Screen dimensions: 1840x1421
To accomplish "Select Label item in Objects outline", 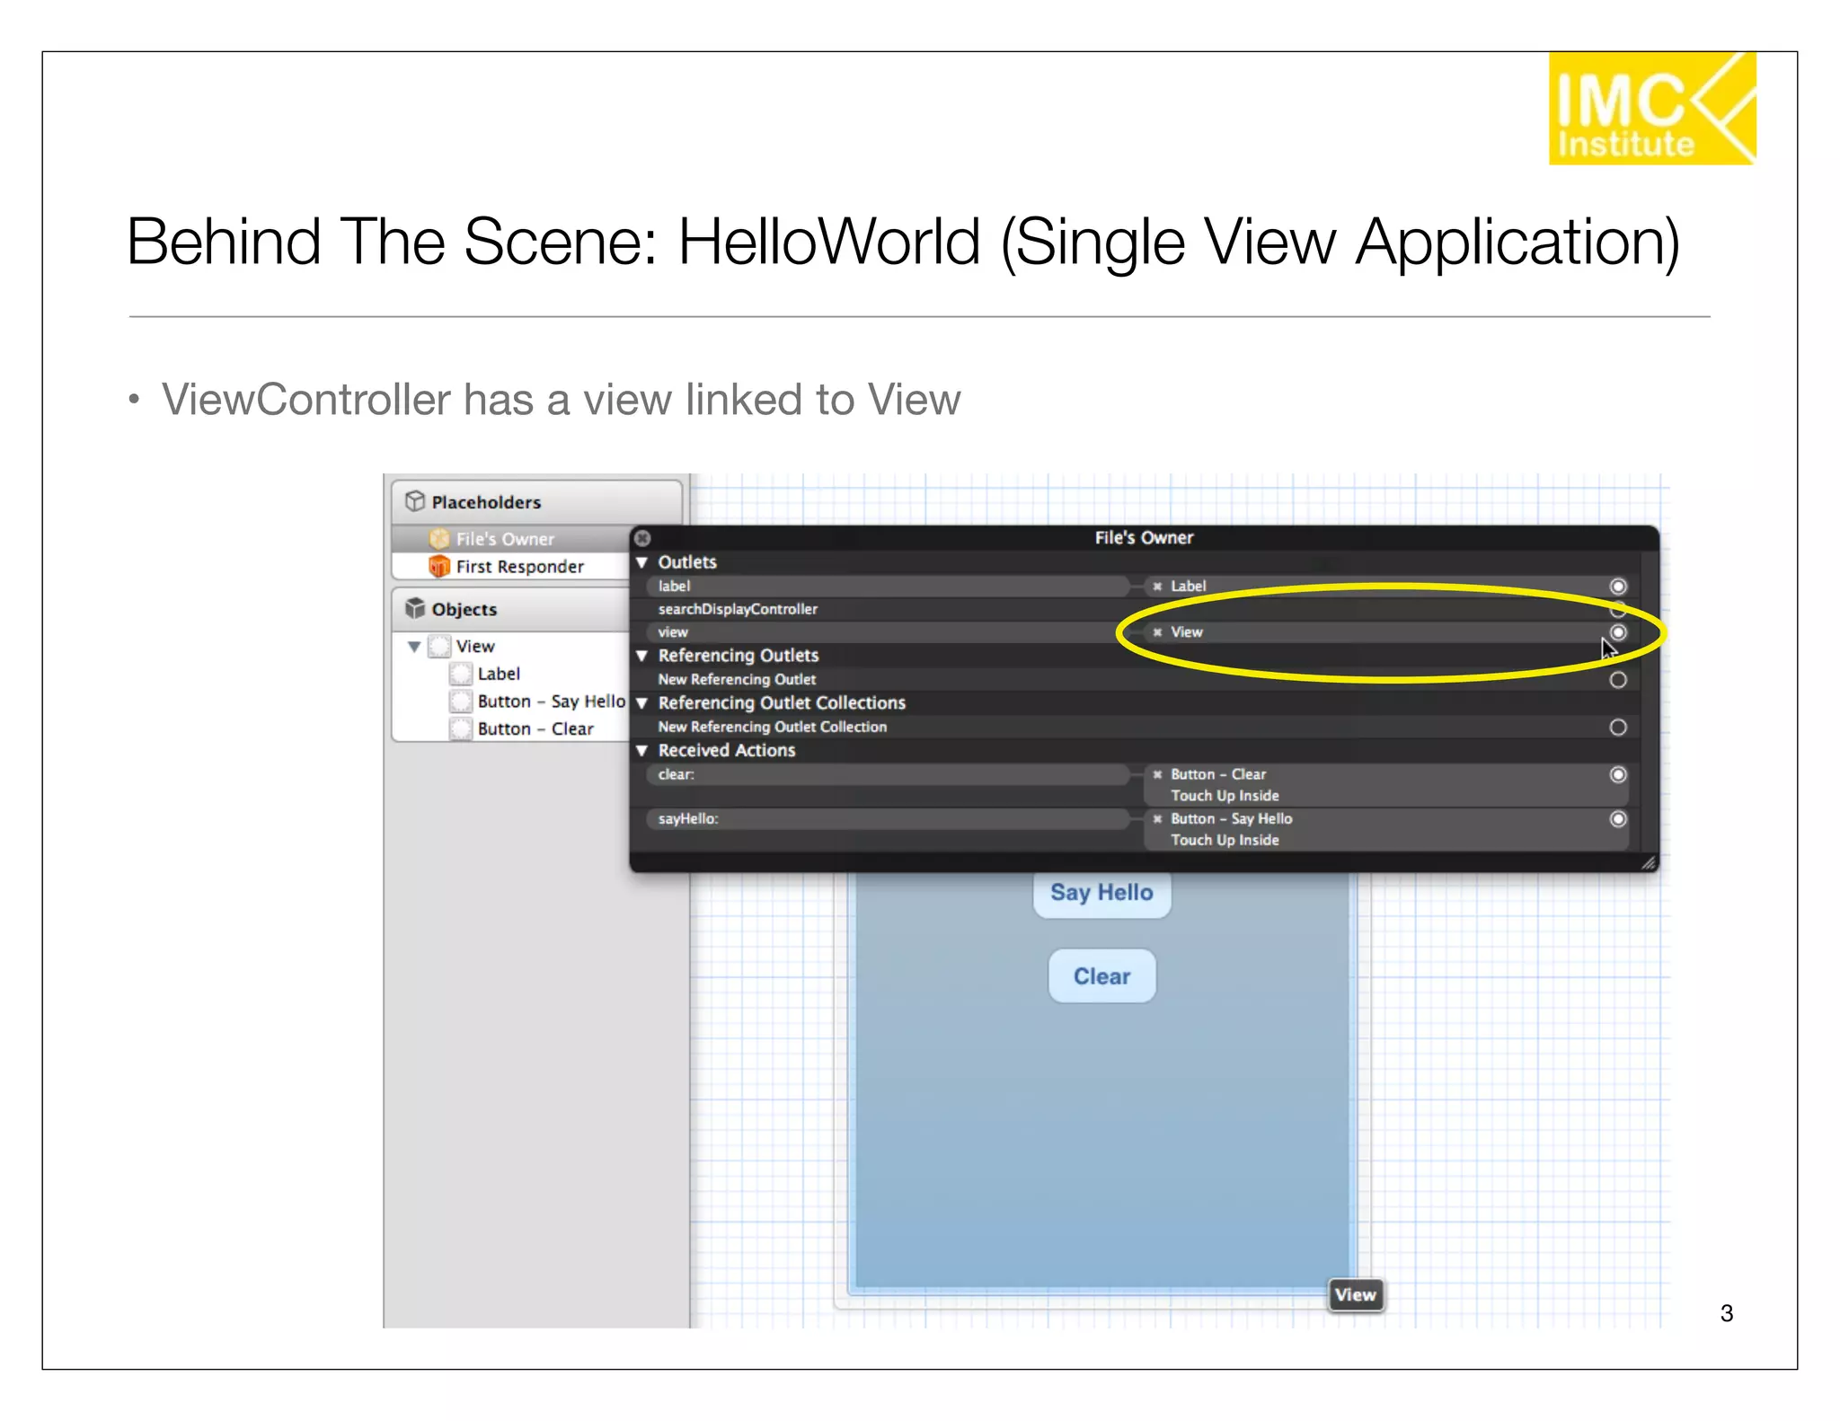I will tap(498, 674).
